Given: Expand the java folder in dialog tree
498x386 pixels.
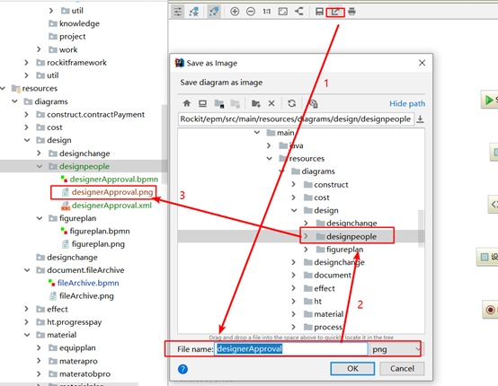Looking at the screenshot, I should click(x=269, y=145).
